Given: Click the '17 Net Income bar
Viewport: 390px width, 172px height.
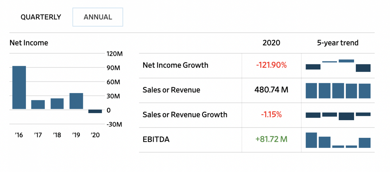Looking at the screenshot, I should (x=38, y=105).
